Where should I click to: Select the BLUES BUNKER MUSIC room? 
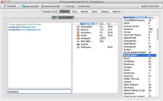[x=140, y=53]
